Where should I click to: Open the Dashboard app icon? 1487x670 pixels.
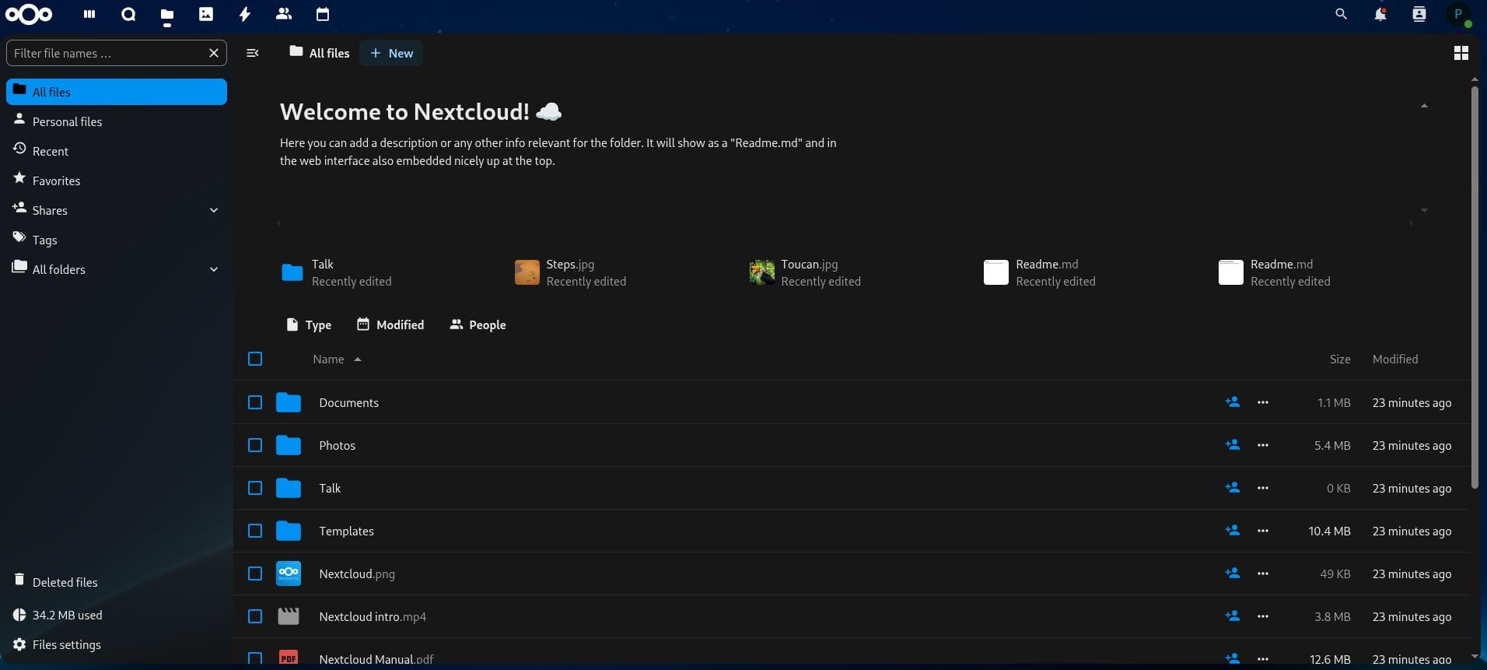(89, 14)
